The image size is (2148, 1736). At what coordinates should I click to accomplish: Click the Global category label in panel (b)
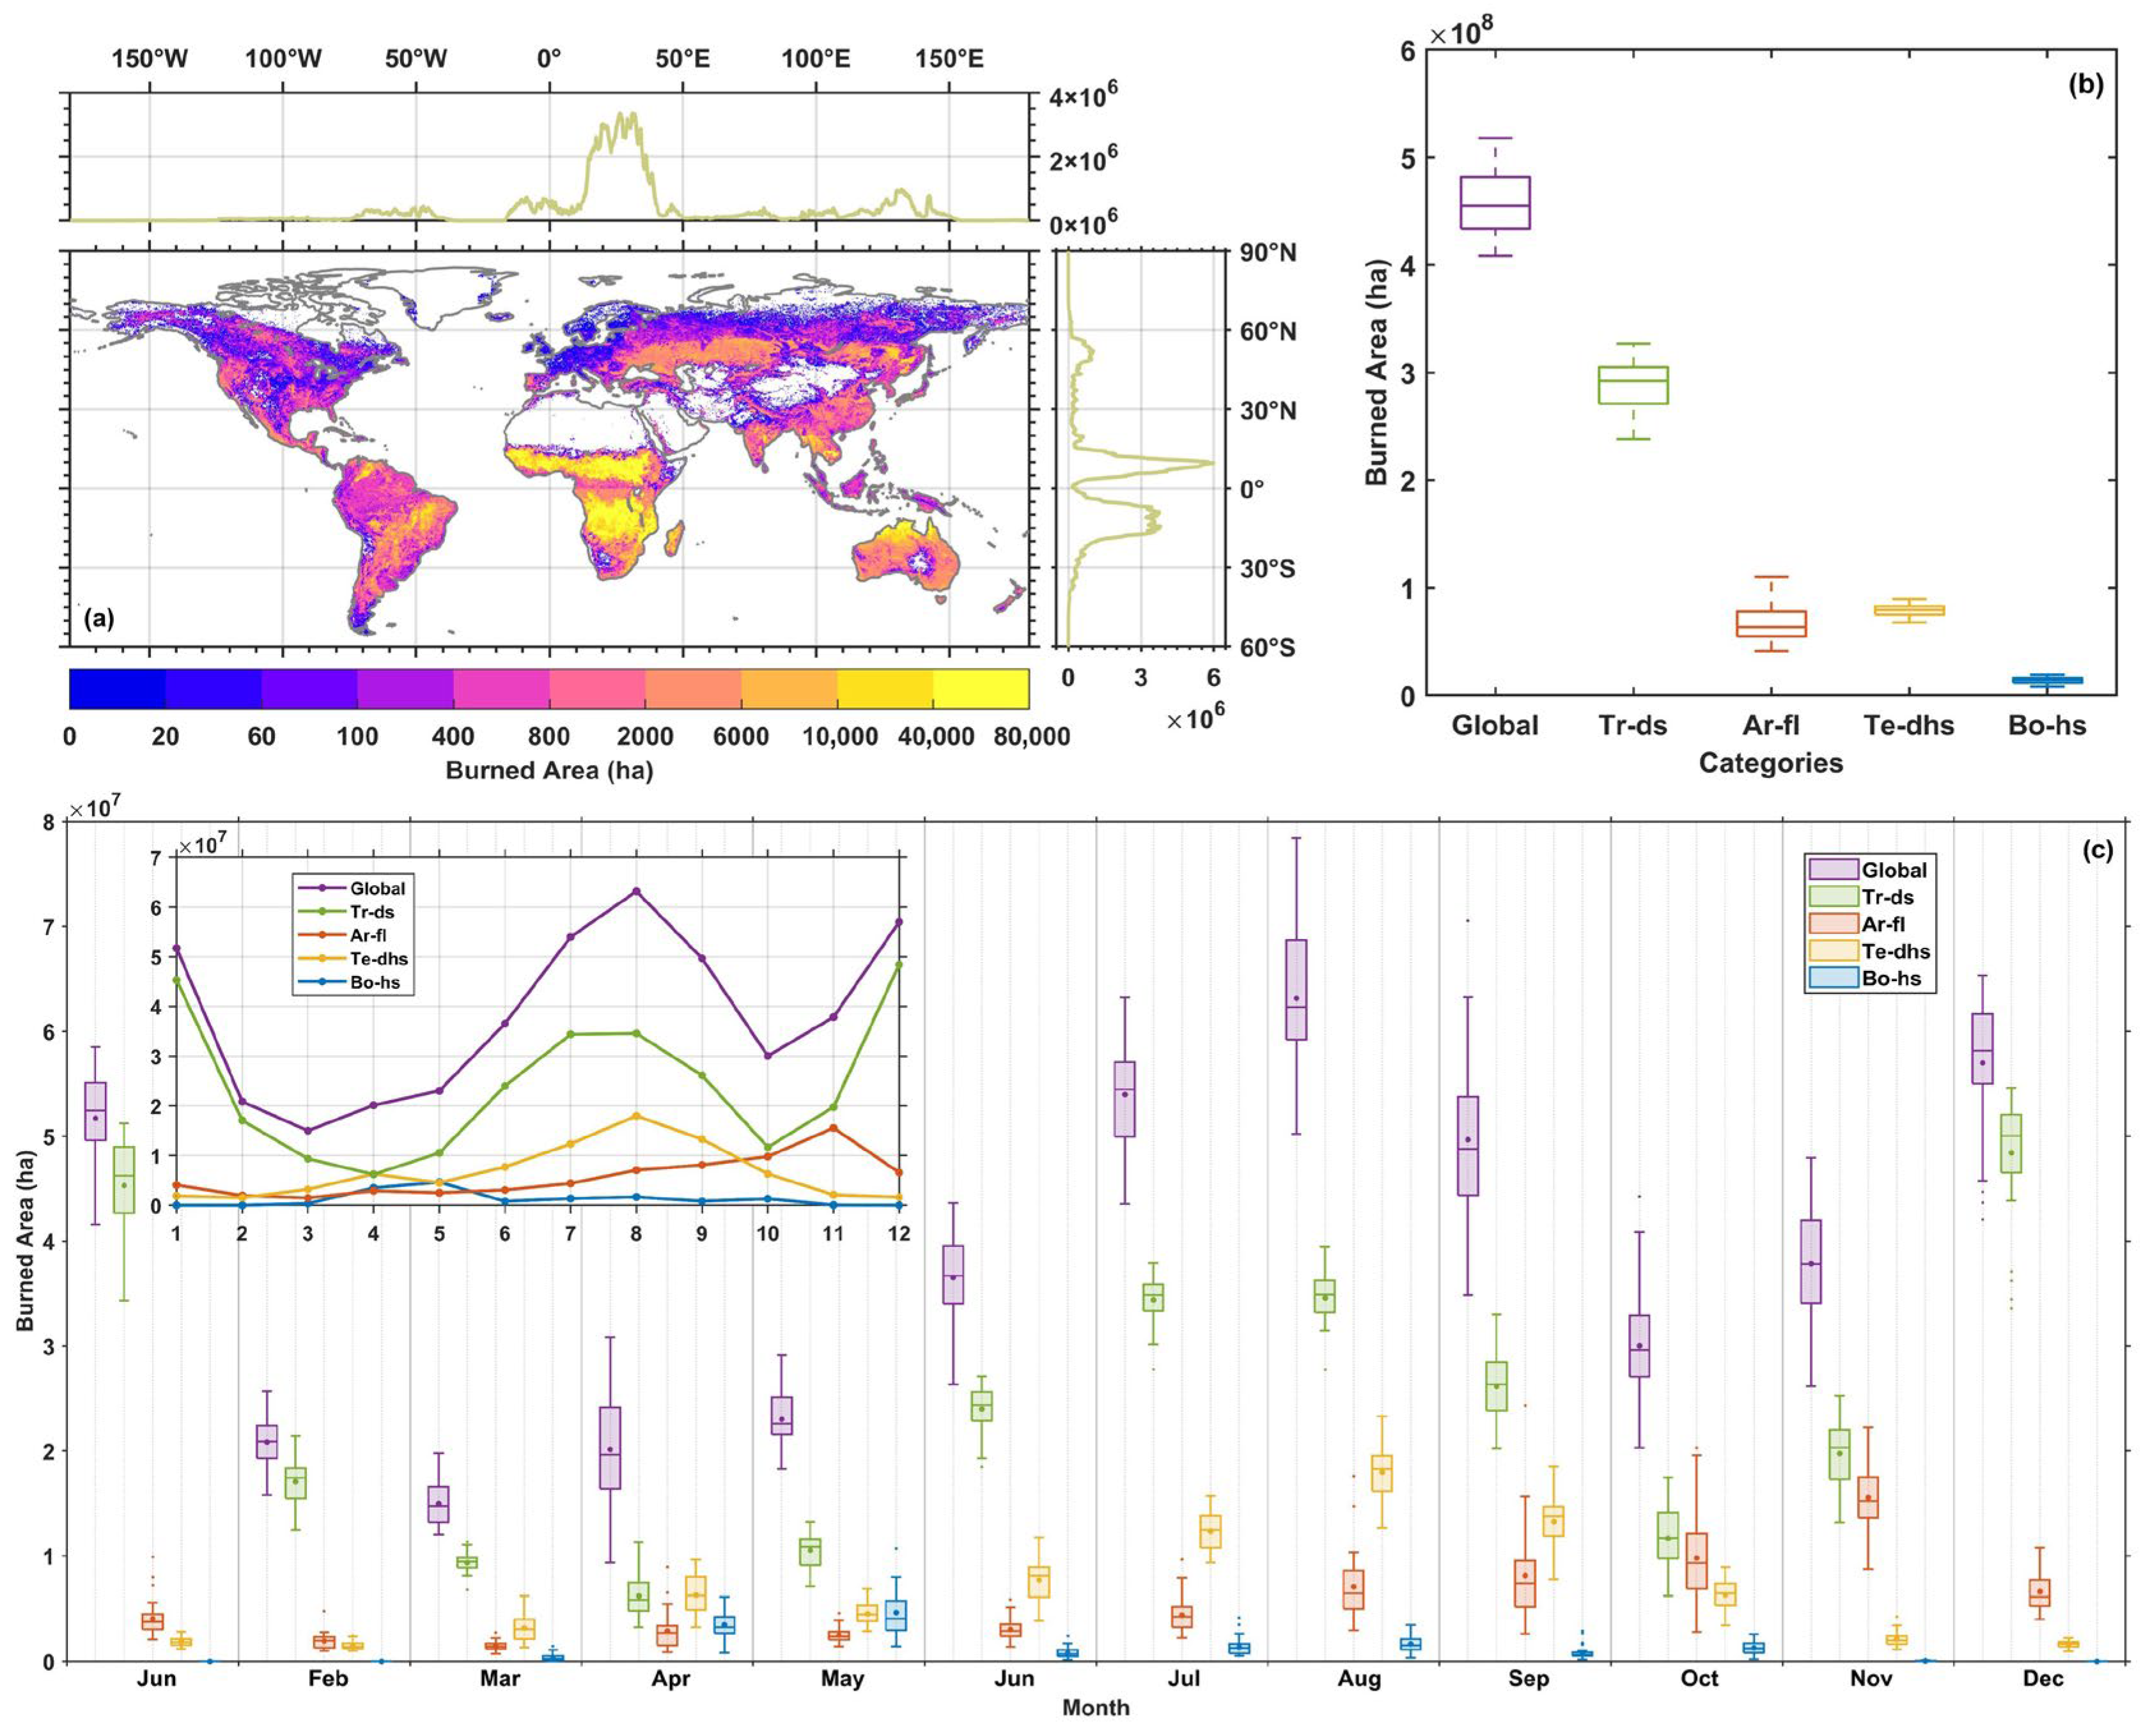[x=1495, y=725]
